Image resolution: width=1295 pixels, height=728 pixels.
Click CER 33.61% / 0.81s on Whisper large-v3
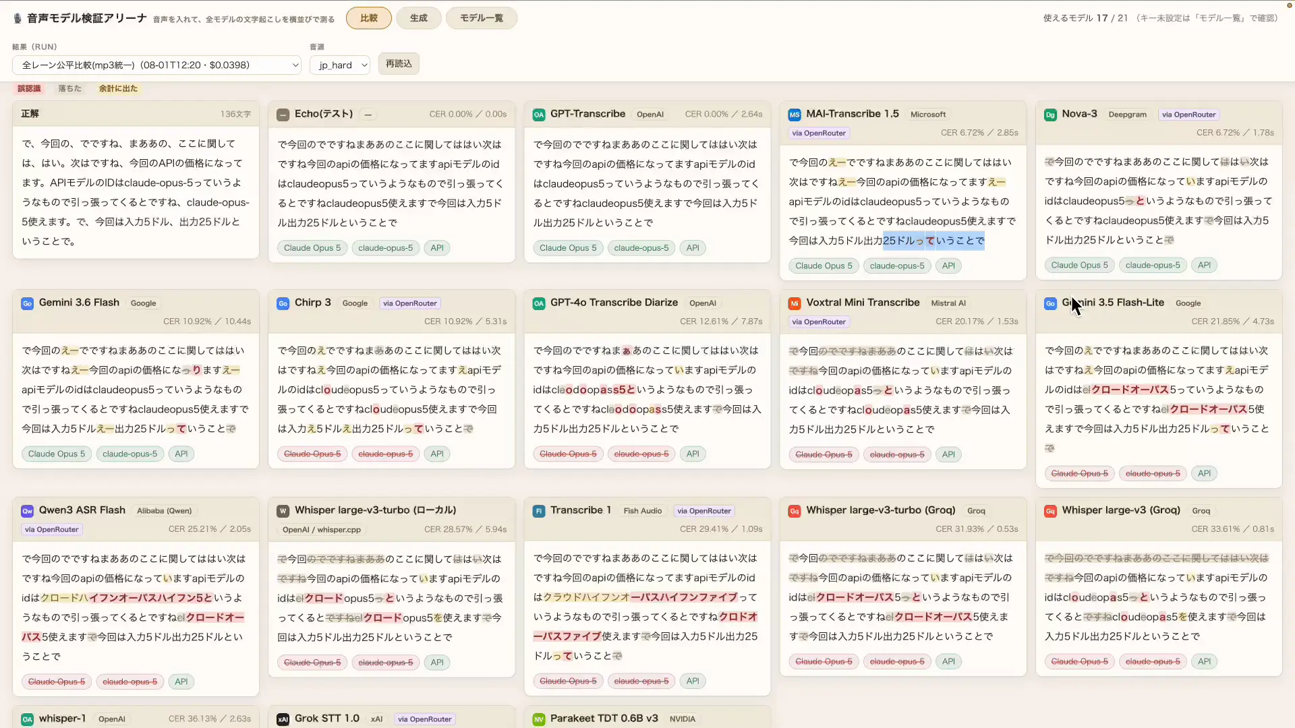1232,529
